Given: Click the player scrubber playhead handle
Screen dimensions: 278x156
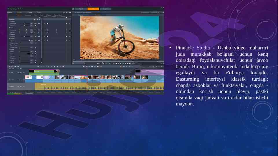Looking at the screenshot, I should 82,60.
